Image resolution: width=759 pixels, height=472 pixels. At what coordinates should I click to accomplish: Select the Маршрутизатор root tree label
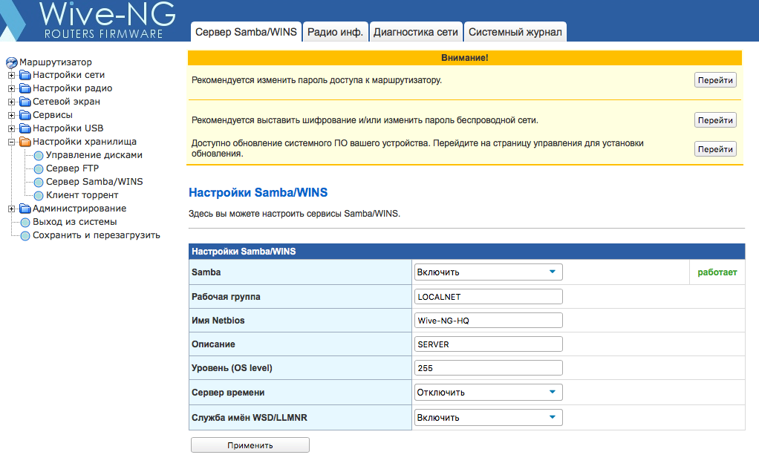coord(56,62)
